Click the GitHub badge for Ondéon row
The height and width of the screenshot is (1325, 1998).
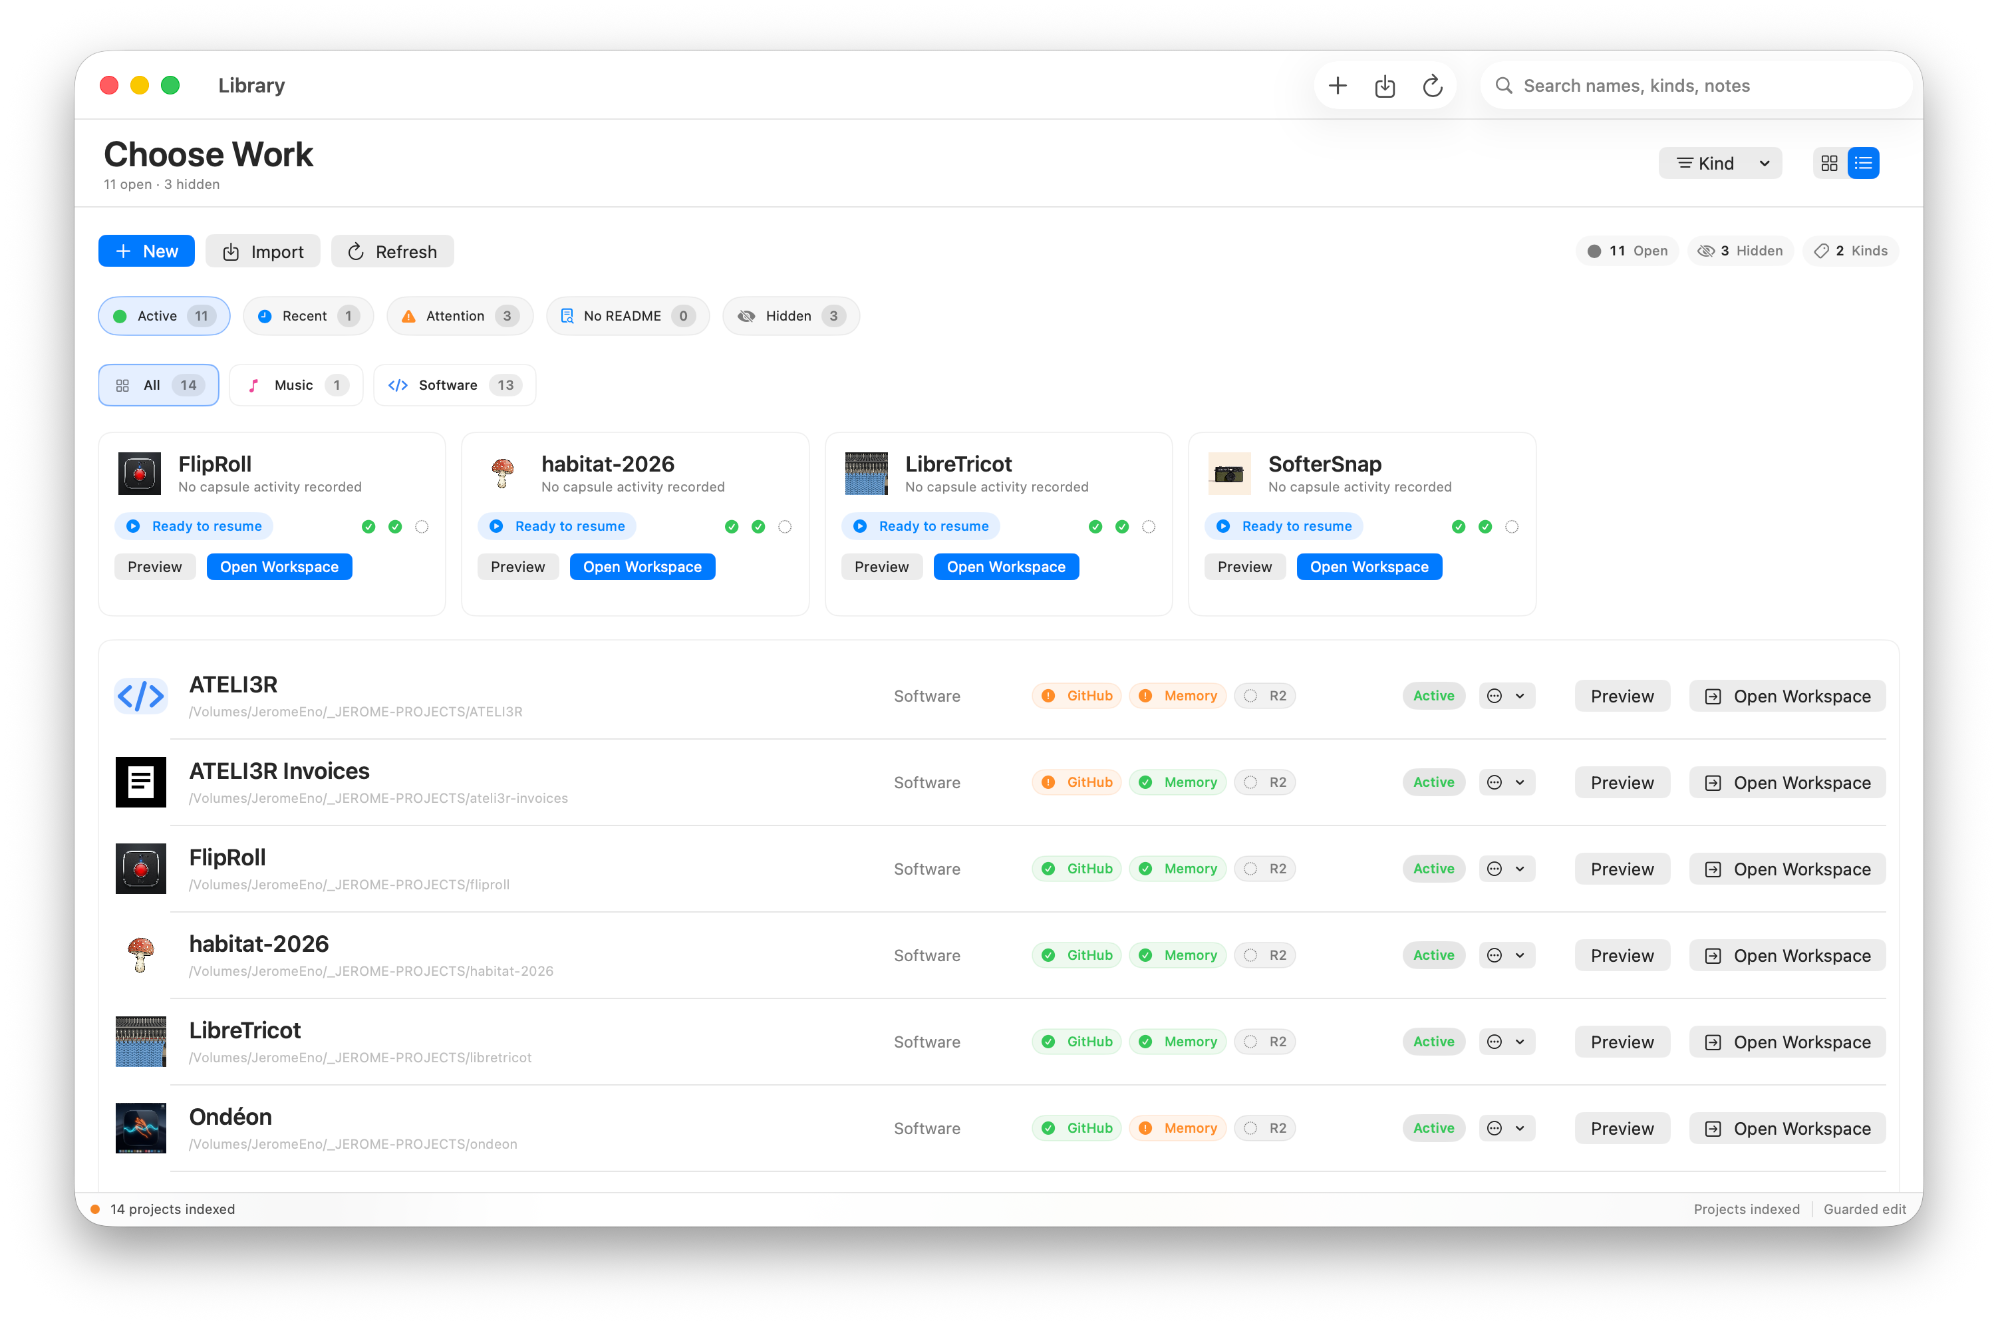(1077, 1128)
